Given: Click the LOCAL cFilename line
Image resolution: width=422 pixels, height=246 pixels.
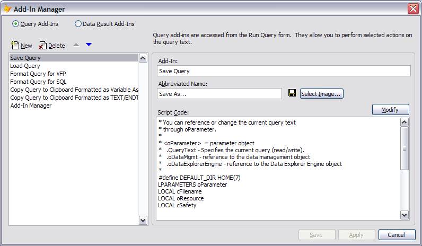Looking at the screenshot, I should click(180, 191).
